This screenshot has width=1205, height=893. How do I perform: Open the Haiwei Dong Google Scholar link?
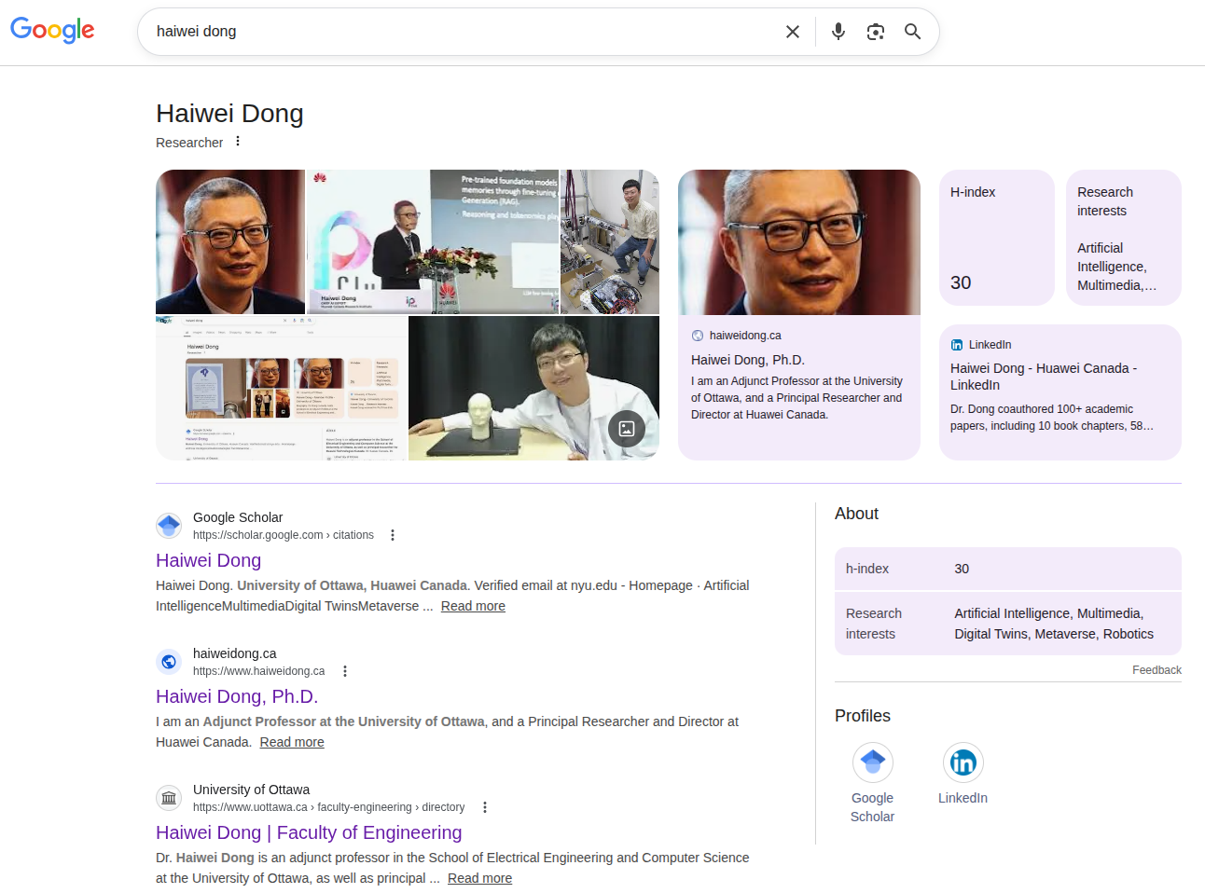pyautogui.click(x=208, y=560)
